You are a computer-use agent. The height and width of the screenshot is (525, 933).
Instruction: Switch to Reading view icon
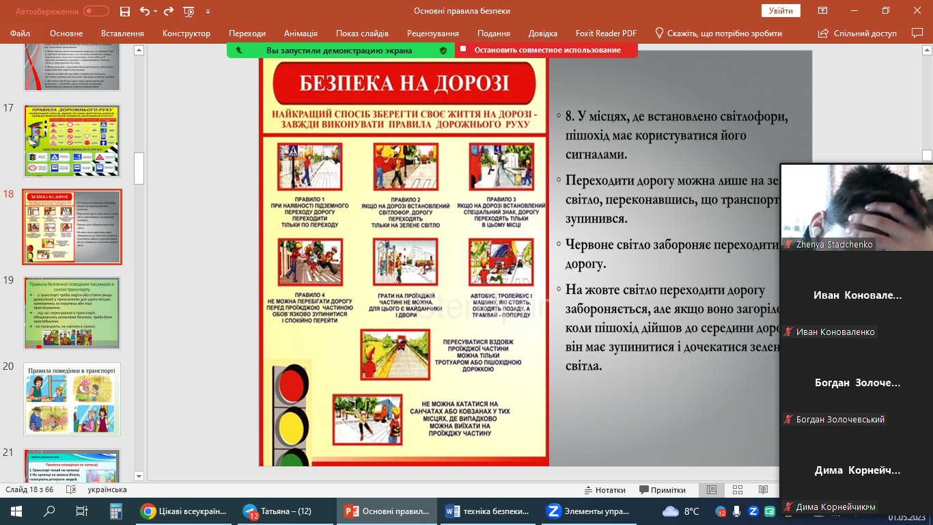pos(763,489)
